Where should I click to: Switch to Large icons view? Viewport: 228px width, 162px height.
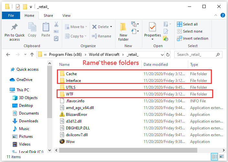tap(222, 157)
